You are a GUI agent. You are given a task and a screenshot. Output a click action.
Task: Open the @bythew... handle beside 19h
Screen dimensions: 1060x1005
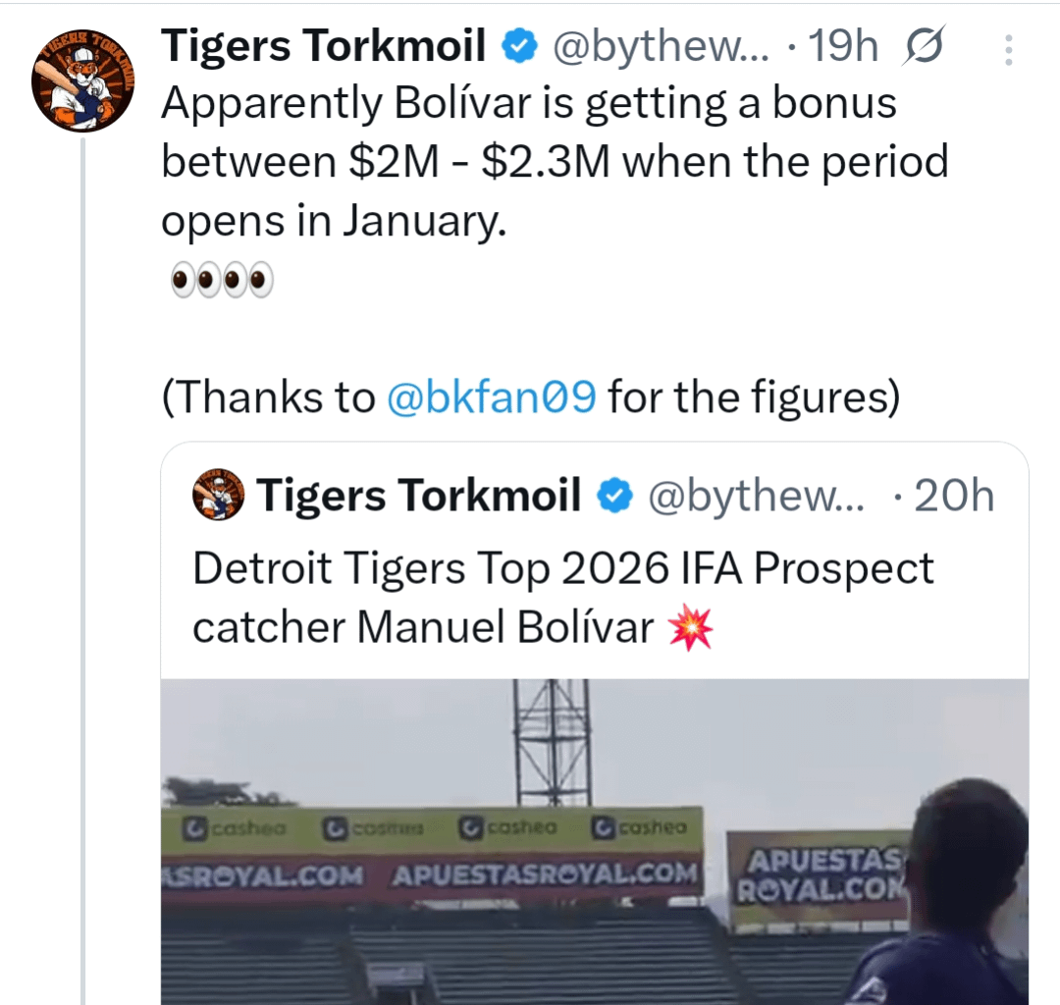662,47
